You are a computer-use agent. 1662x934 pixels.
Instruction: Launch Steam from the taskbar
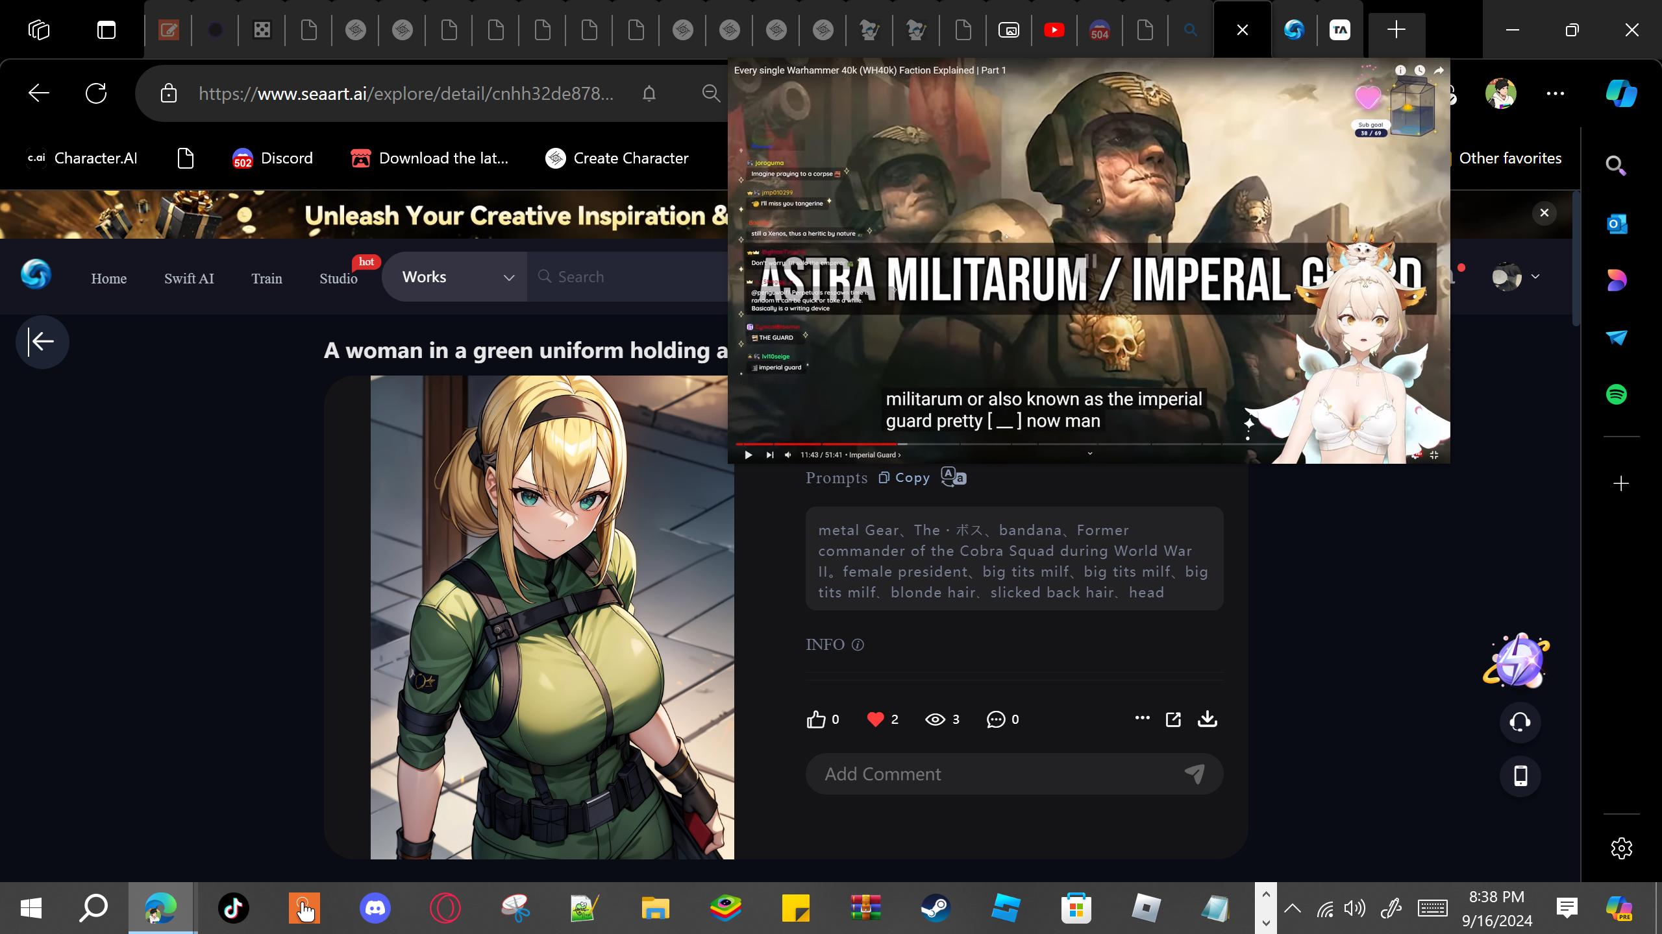pos(936,907)
